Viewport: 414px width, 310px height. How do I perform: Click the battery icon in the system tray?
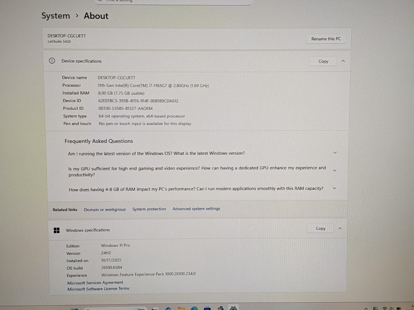tap(399, 308)
